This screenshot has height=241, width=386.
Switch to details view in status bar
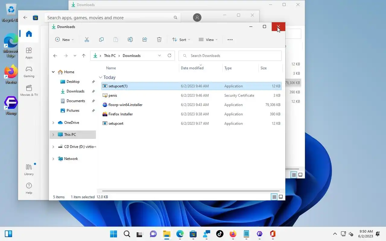click(274, 197)
